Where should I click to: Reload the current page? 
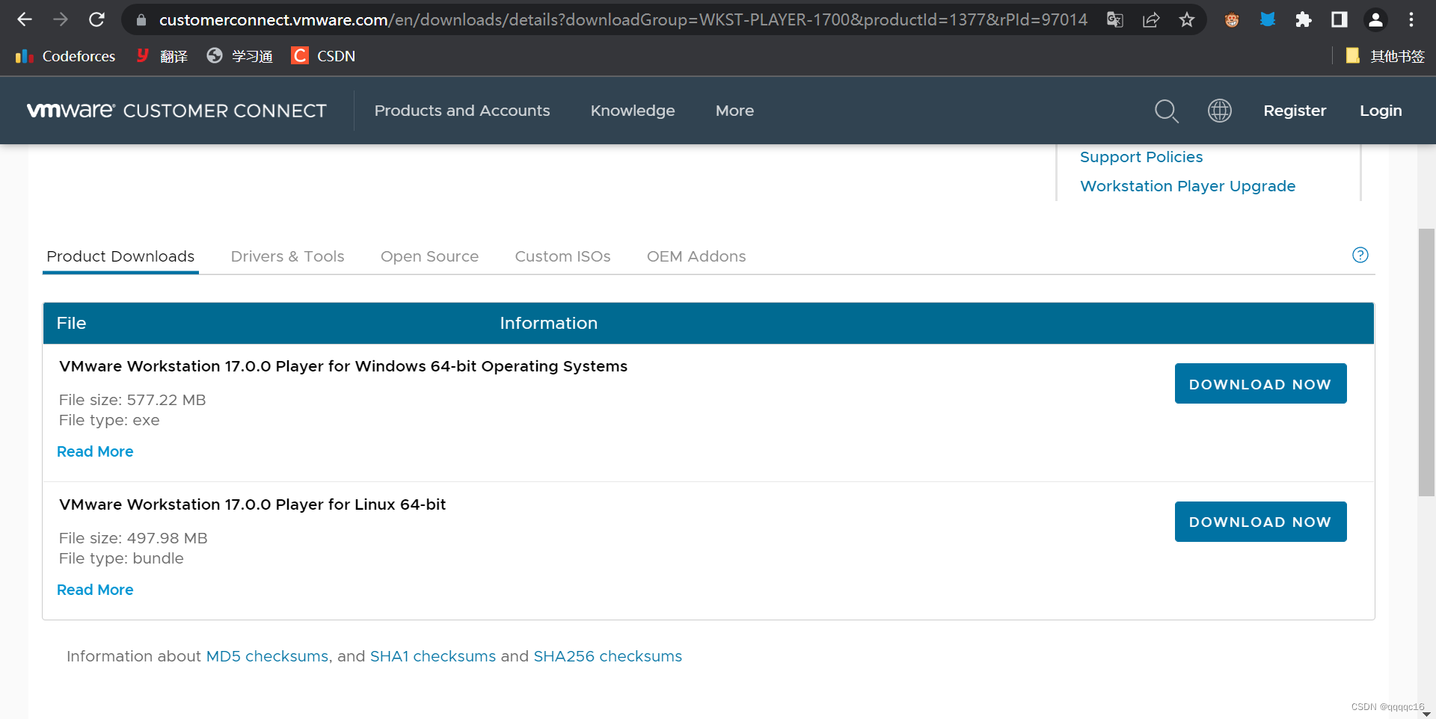pos(96,19)
